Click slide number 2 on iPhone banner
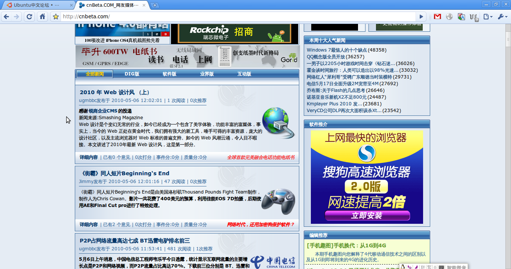This screenshot has height=269, width=511. 156,34
